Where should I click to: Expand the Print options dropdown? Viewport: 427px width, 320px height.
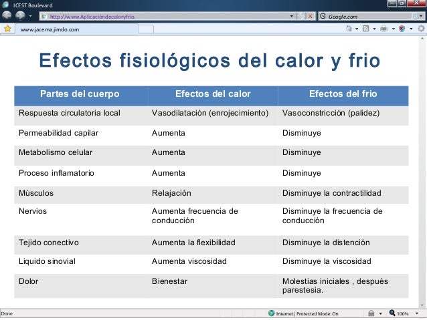click(394, 29)
